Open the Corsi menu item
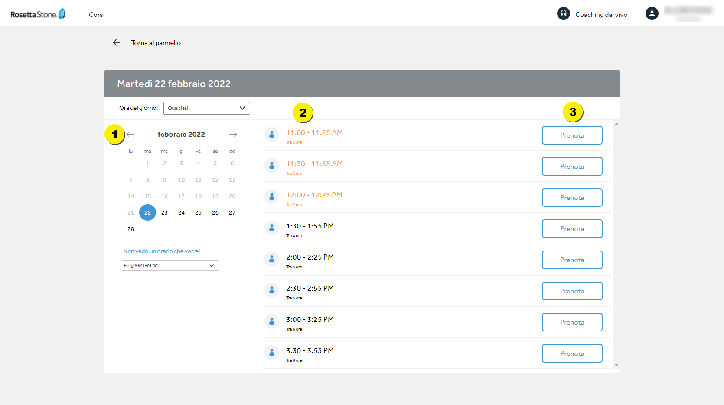 tap(97, 15)
